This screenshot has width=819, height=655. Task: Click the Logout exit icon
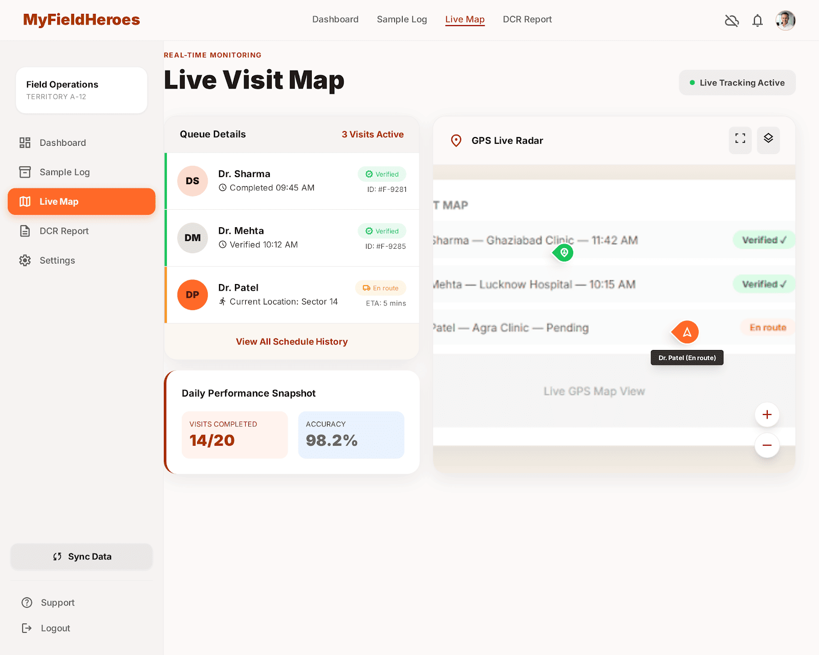(x=27, y=628)
